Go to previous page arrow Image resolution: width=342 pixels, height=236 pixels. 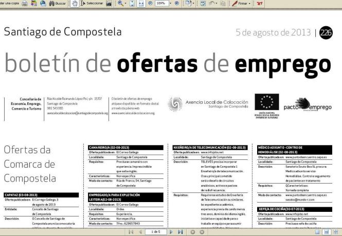[x=140, y=232]
